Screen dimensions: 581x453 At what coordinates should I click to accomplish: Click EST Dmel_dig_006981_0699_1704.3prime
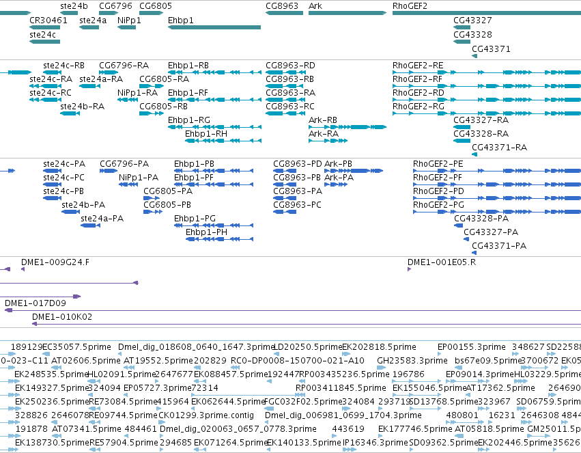coord(343,415)
